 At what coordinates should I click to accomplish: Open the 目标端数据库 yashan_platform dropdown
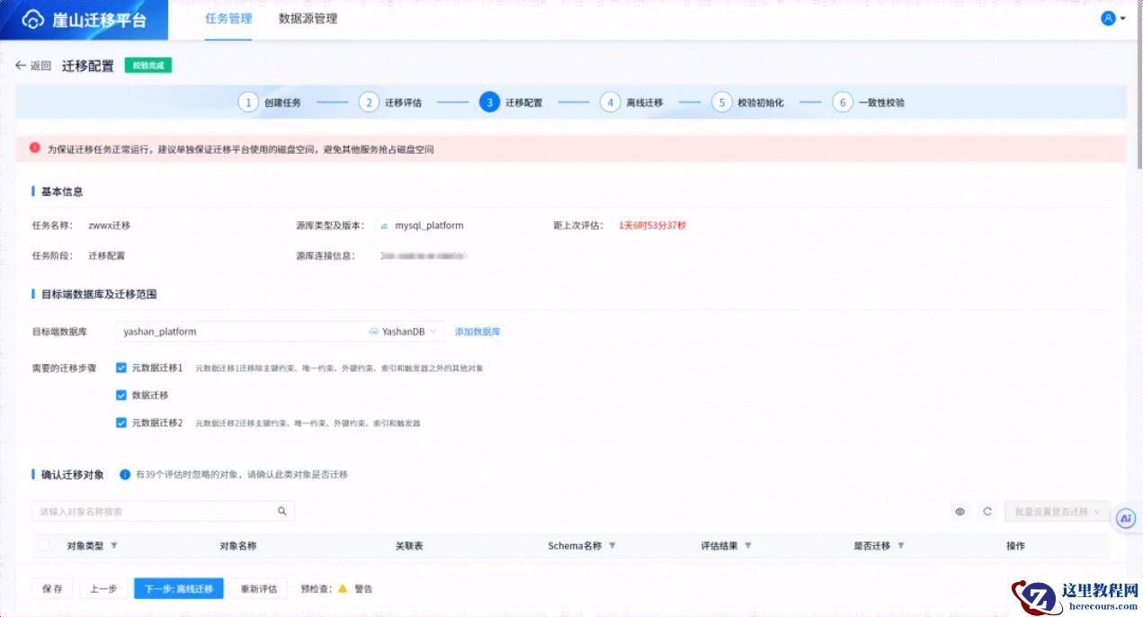[281, 332]
